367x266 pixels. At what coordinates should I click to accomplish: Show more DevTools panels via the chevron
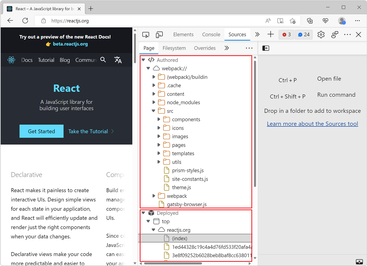coord(257,34)
